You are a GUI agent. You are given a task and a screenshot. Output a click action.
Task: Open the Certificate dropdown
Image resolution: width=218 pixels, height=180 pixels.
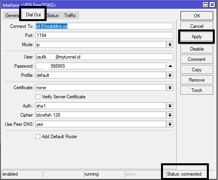pyautogui.click(x=170, y=88)
